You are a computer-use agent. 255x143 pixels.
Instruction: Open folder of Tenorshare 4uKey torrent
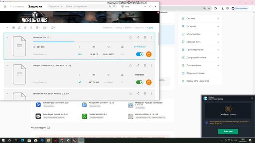point(131,94)
